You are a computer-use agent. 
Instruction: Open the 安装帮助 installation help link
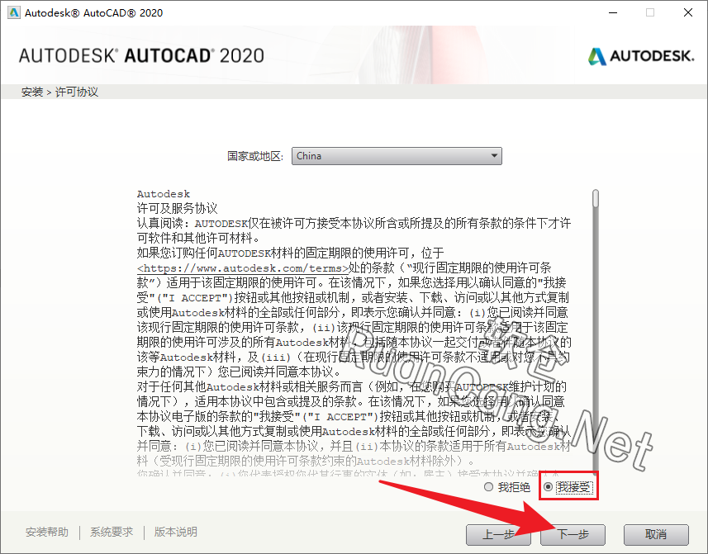tap(46, 533)
